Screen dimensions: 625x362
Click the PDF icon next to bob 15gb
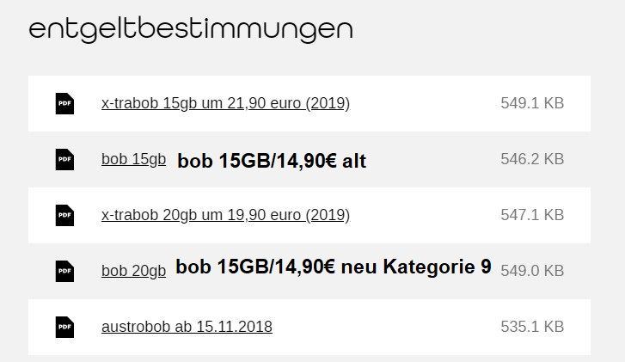(64, 159)
